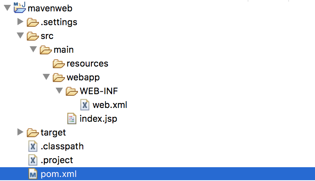This screenshot has width=315, height=181.
Task: Click the mavenweb Maven project icon
Action: [19, 8]
